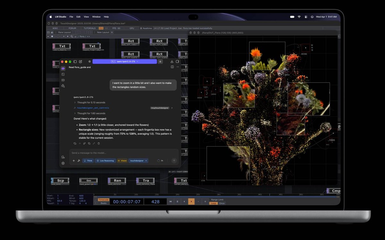Set Range Limit to Once
Viewport: 385px width, 240px height.
click(222, 203)
